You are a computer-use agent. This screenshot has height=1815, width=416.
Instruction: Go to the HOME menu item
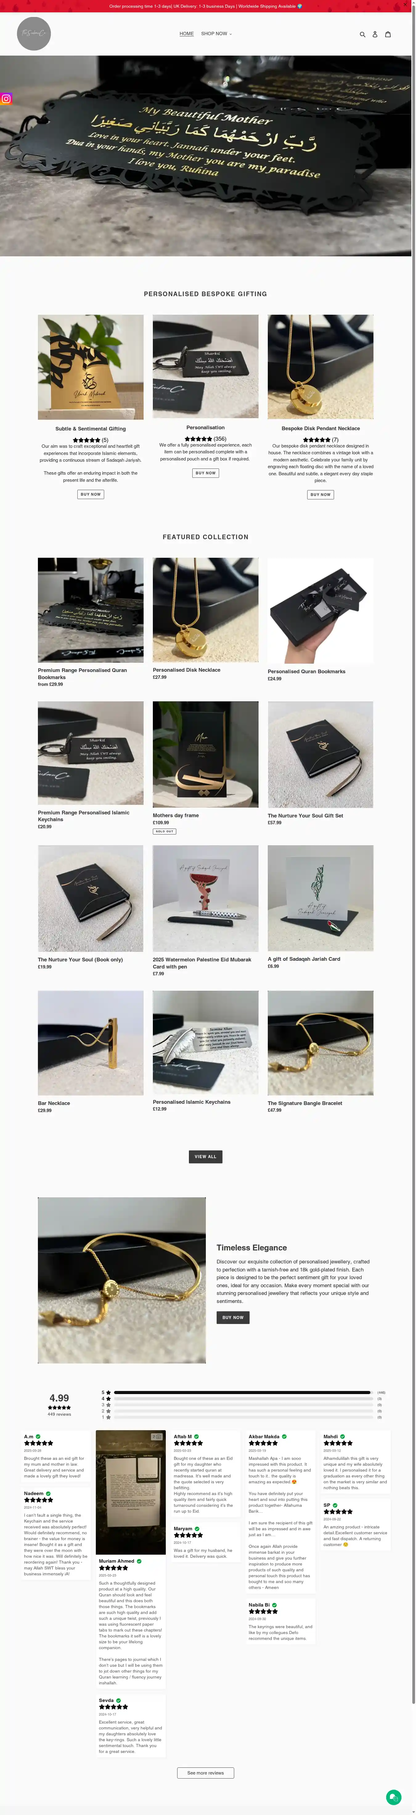click(x=186, y=34)
